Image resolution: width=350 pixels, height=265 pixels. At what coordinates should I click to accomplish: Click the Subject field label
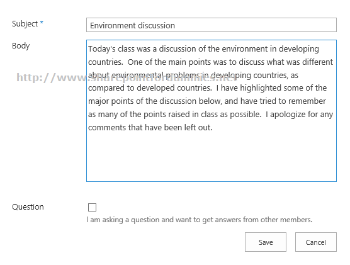pyautogui.click(x=25, y=24)
